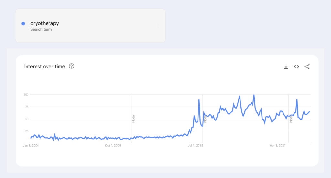Open the embed code icon
This screenshot has width=331, height=178.
(296, 67)
